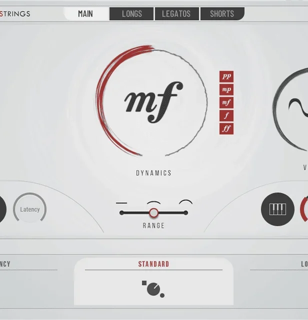This screenshot has height=320, width=308.
Task: Select the pp dynamics button
Action: (x=226, y=77)
